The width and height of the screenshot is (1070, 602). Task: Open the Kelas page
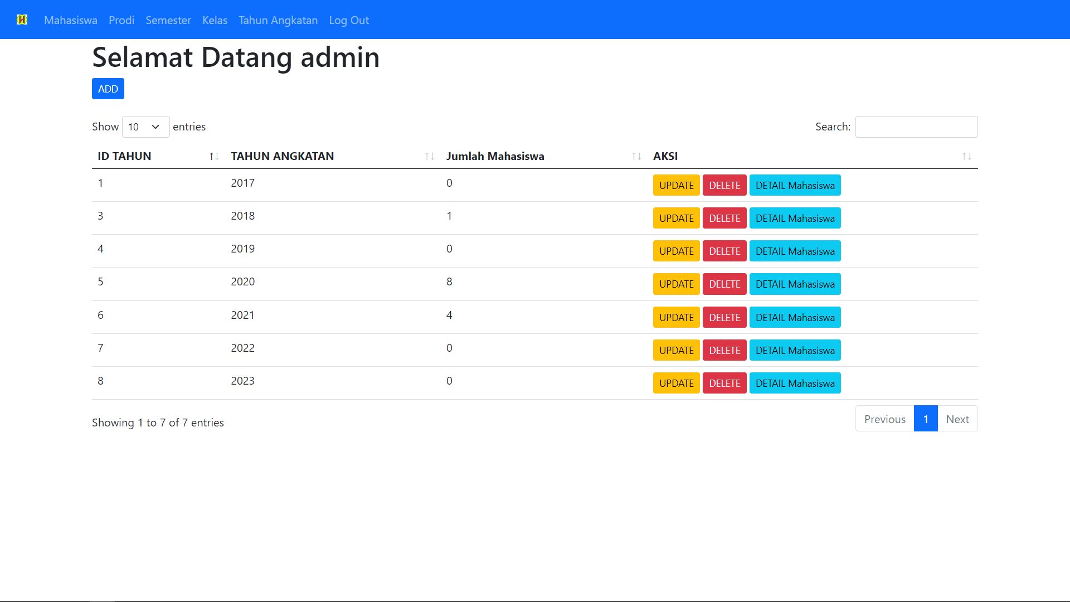(215, 20)
